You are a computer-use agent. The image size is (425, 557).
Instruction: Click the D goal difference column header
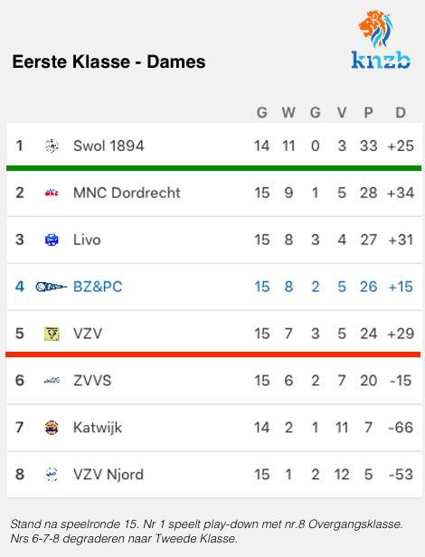tap(401, 113)
